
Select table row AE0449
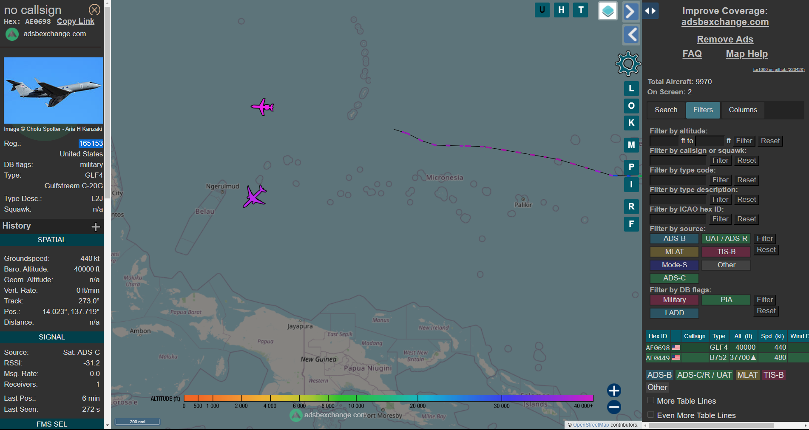pos(727,358)
